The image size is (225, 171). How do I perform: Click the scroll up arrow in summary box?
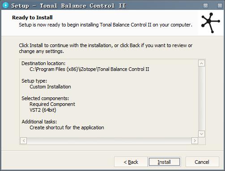pyautogui.click(x=201, y=63)
